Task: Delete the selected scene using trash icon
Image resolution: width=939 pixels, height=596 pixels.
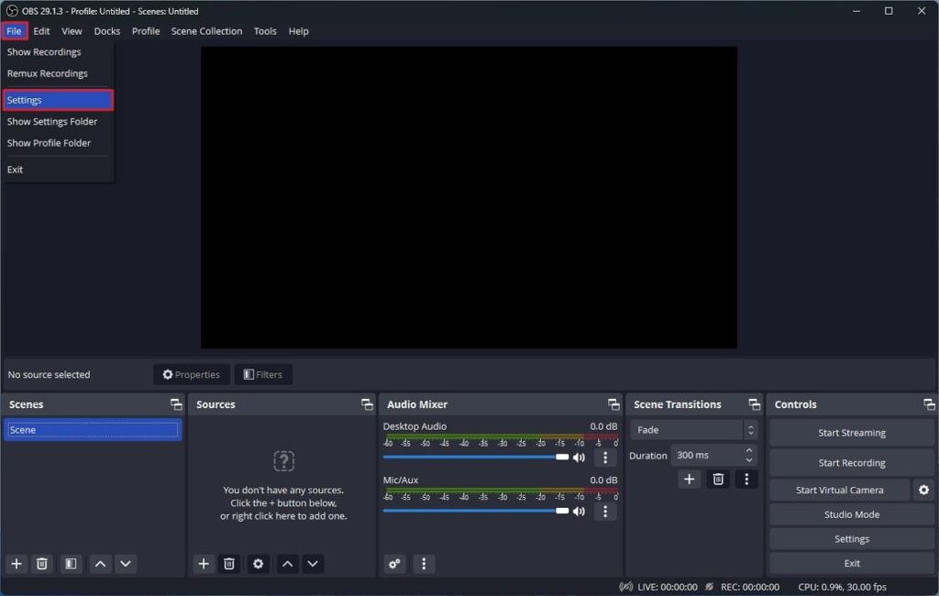Action: 42,564
